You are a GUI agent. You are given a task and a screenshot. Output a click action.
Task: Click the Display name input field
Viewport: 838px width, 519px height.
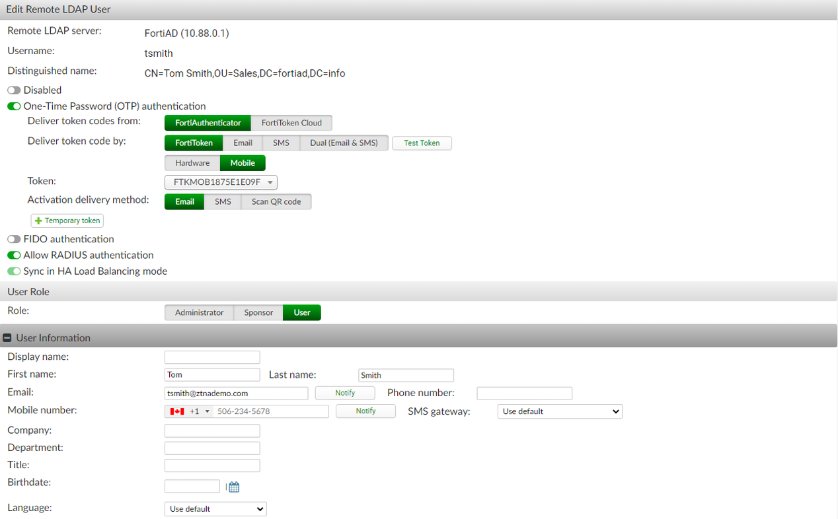[x=212, y=357]
